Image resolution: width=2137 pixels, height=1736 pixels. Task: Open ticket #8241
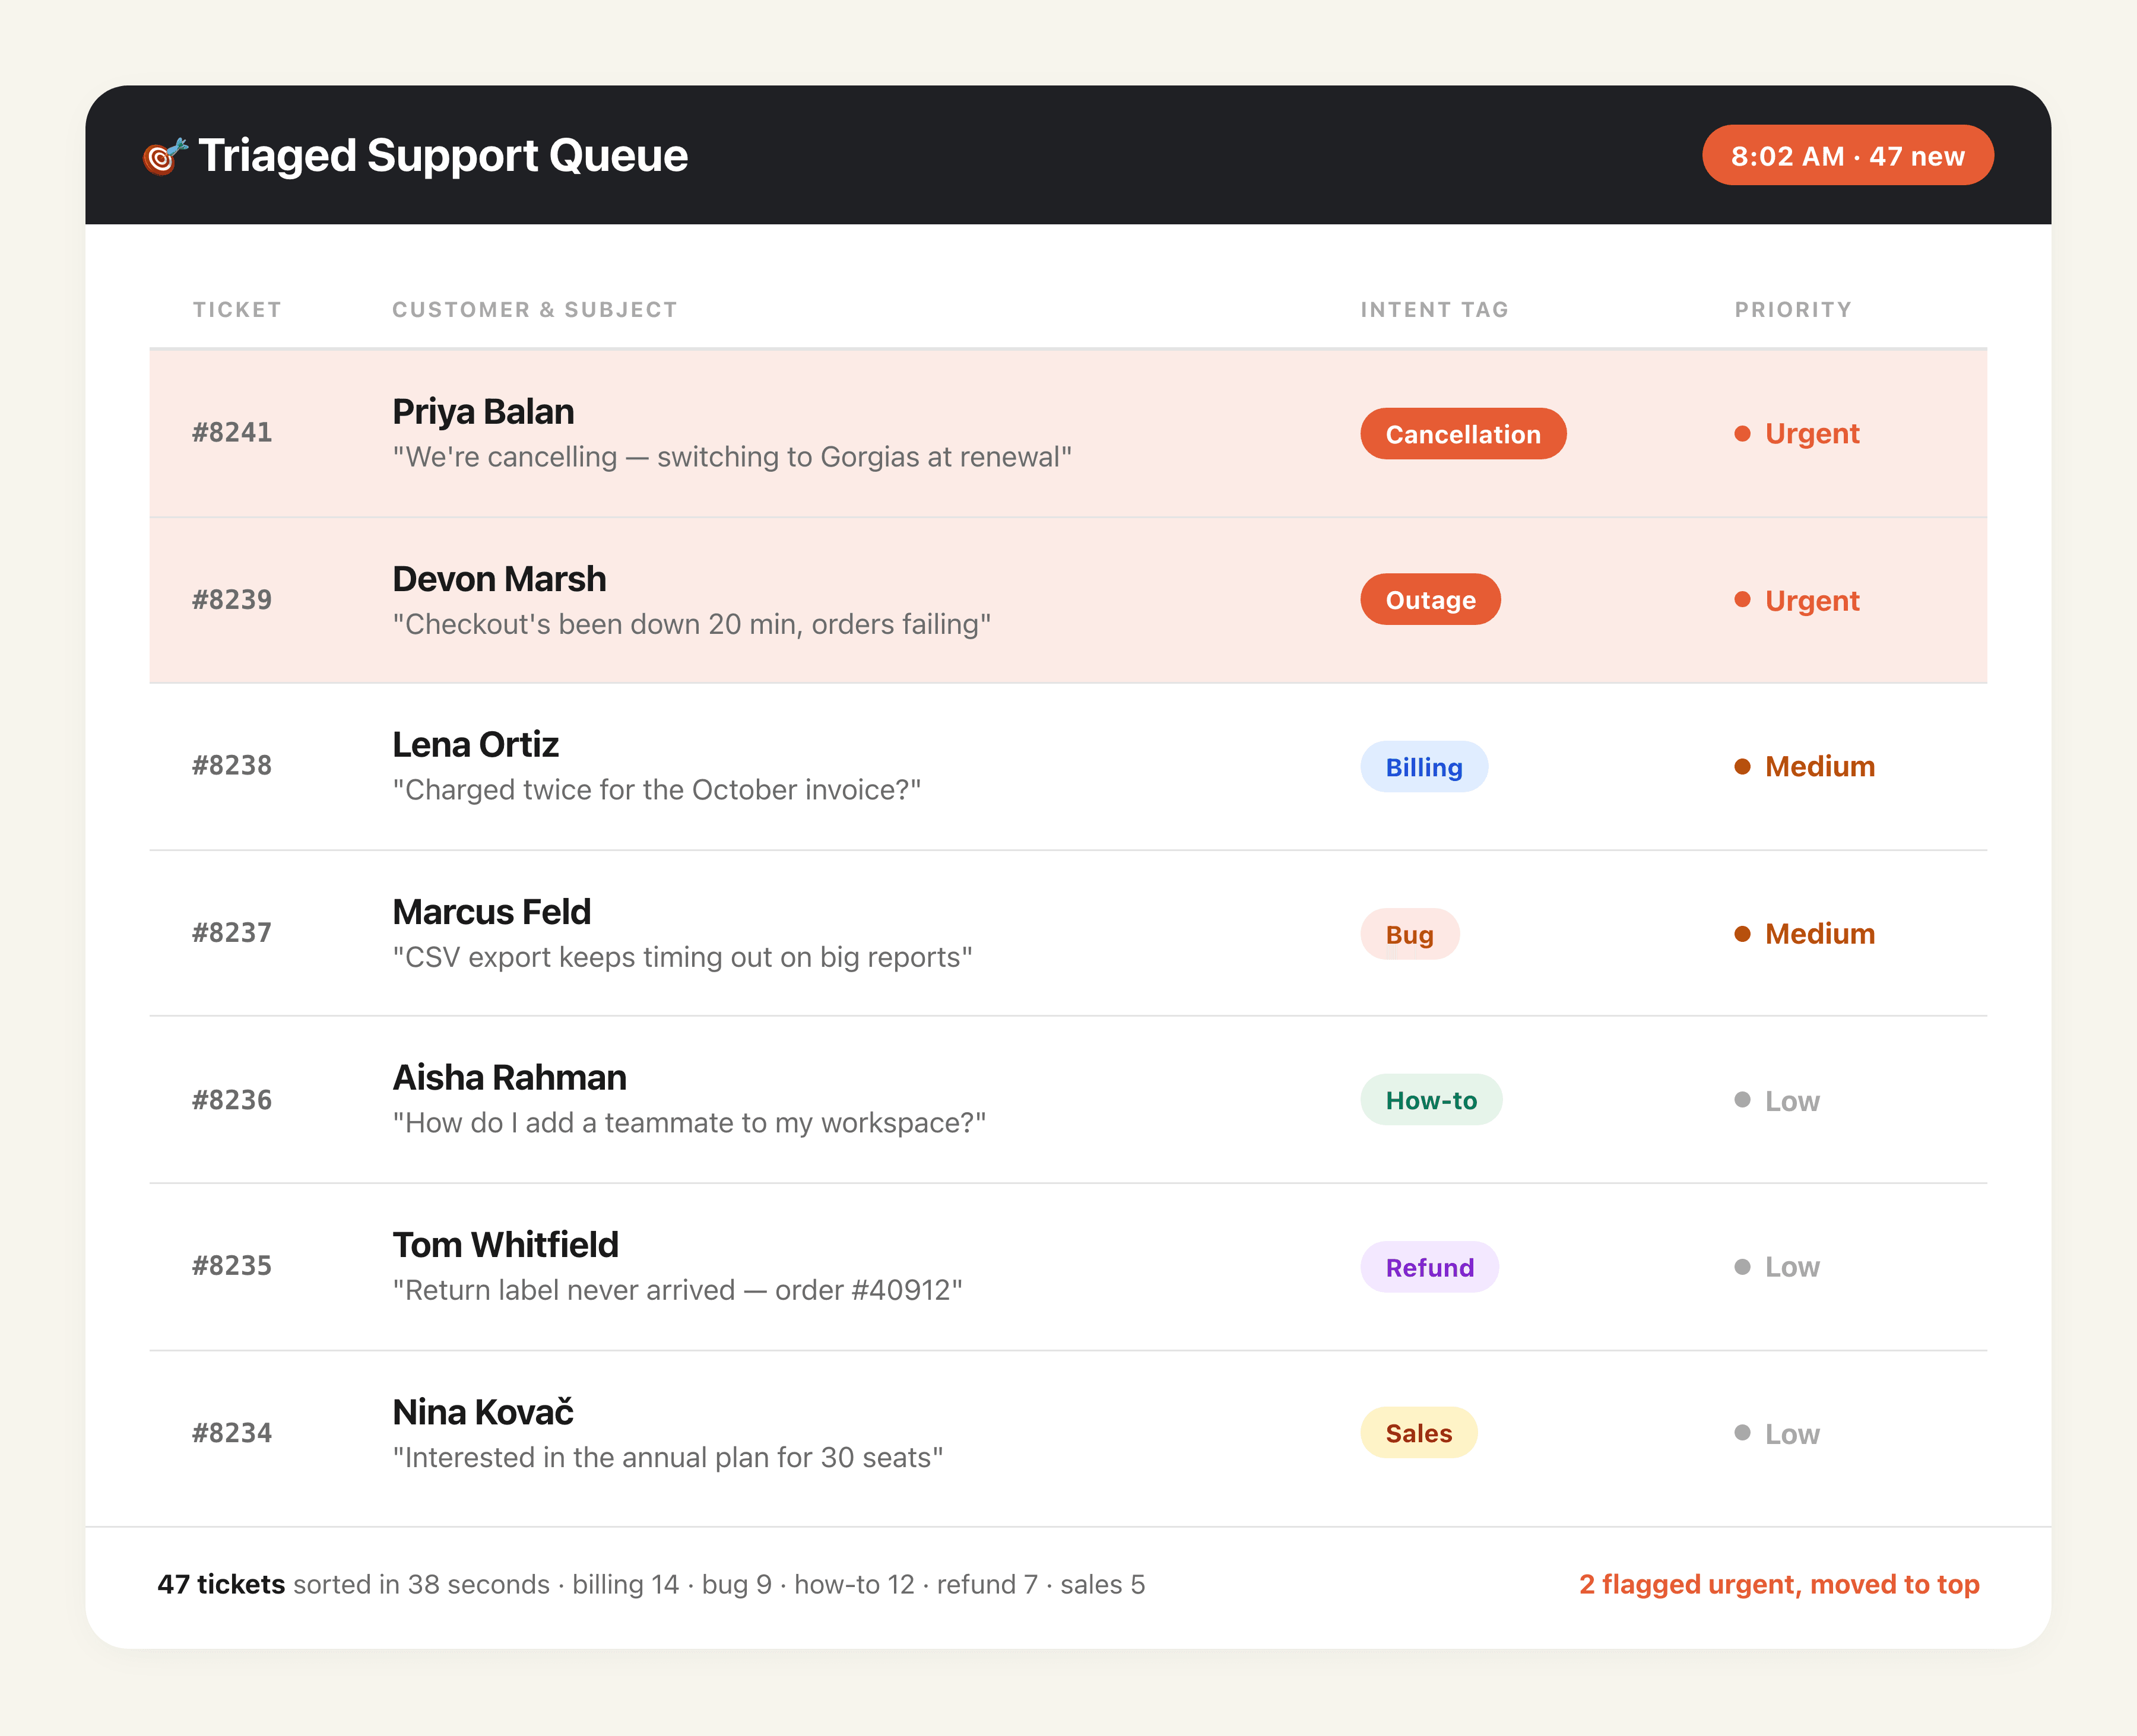point(232,432)
